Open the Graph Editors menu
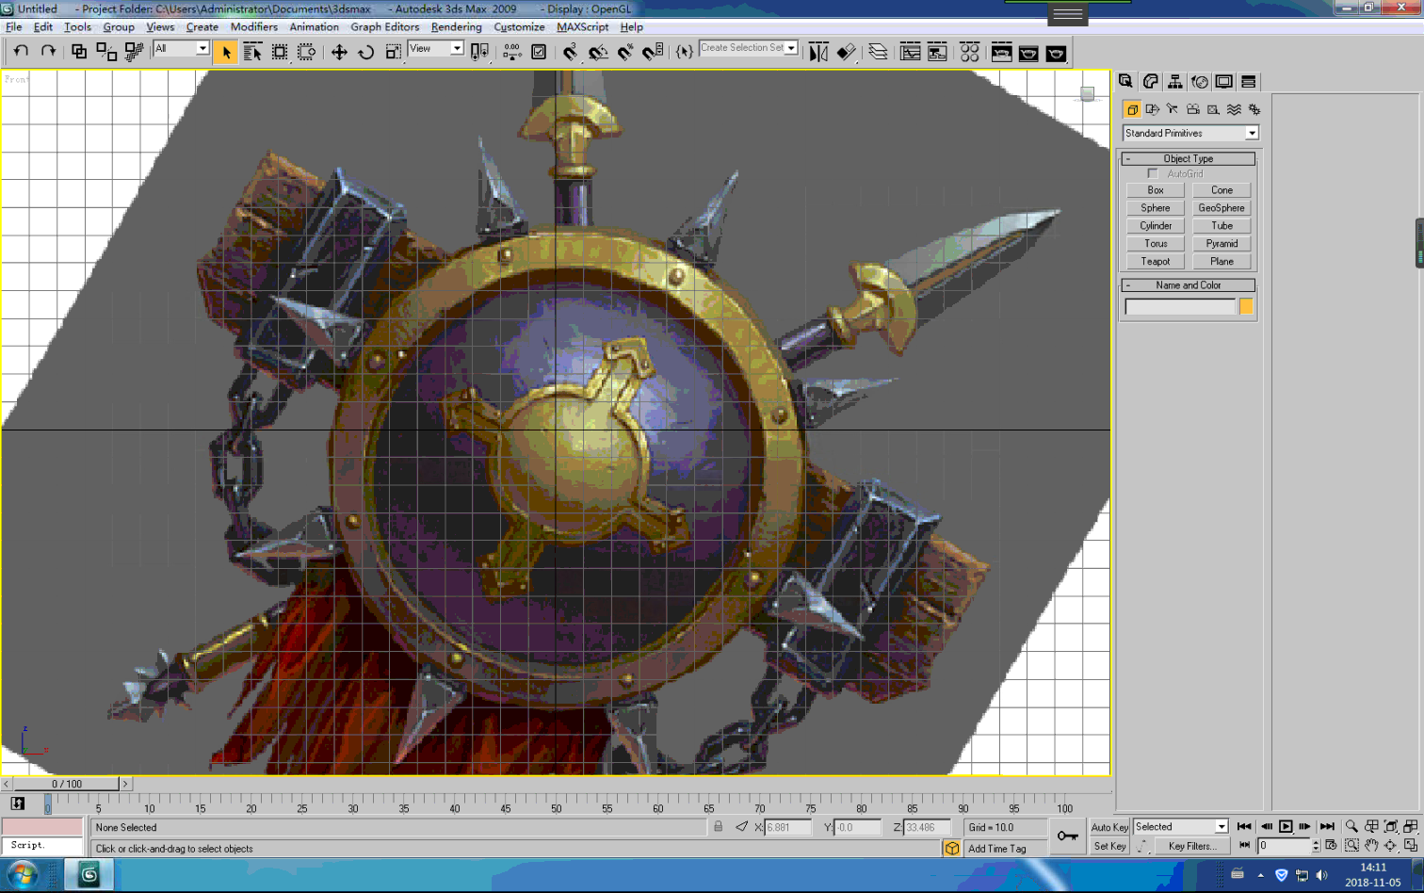This screenshot has width=1424, height=893. (385, 27)
